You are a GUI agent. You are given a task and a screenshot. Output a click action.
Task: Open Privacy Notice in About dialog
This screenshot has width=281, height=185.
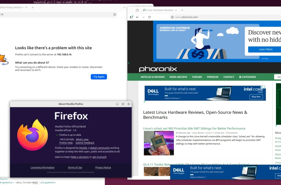103,167
